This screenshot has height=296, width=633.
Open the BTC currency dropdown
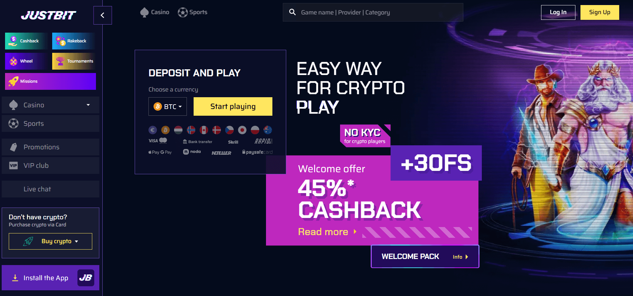[x=168, y=107]
